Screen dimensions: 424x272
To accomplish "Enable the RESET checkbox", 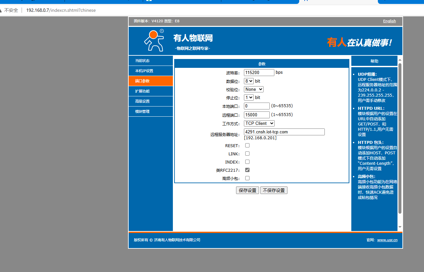I will 247,146.
